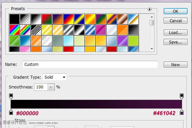192x128 pixels.
Task: Click the Load... button
Action: click(x=175, y=32)
